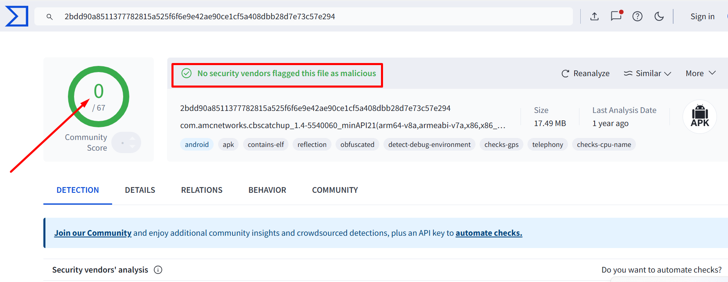Select the contains-elf tag
728x282 pixels.
tap(266, 144)
